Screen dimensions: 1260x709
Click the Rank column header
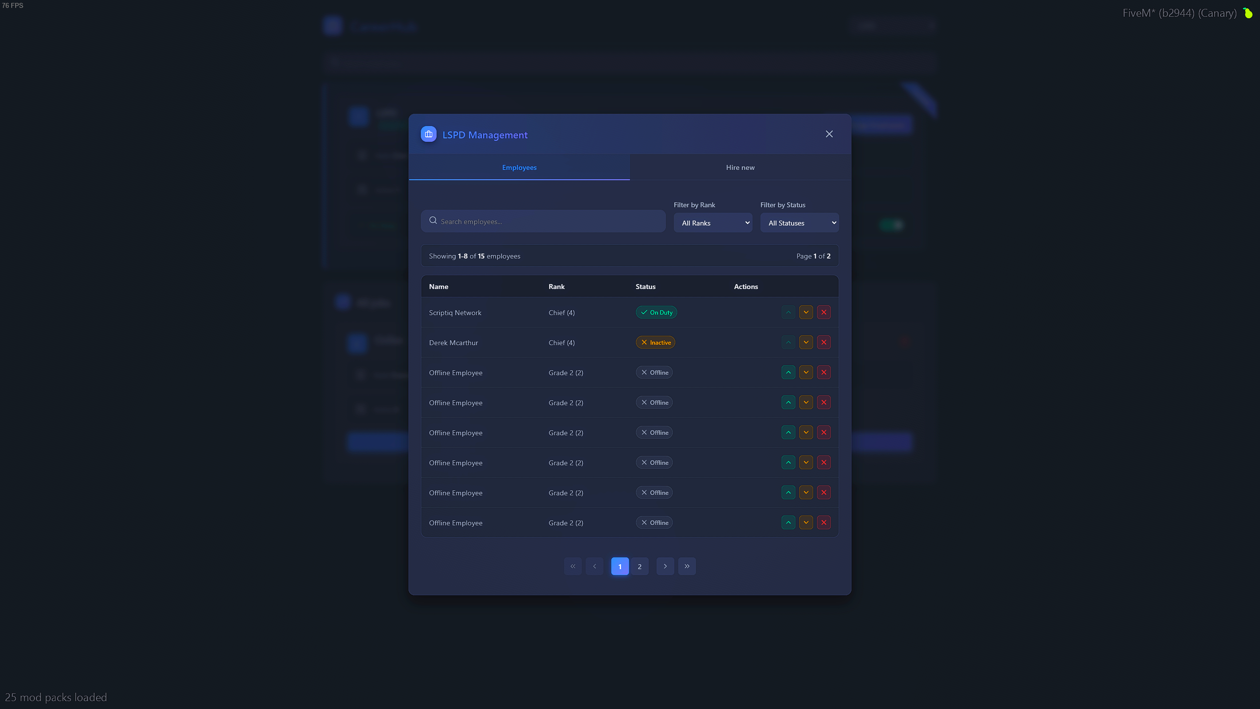pyautogui.click(x=556, y=287)
